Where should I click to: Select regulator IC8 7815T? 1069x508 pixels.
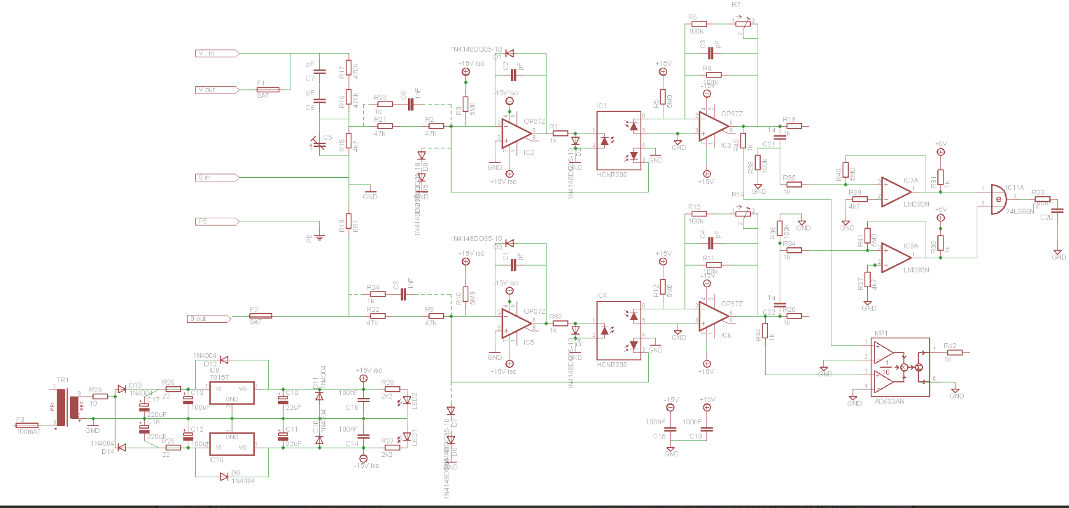(x=232, y=392)
